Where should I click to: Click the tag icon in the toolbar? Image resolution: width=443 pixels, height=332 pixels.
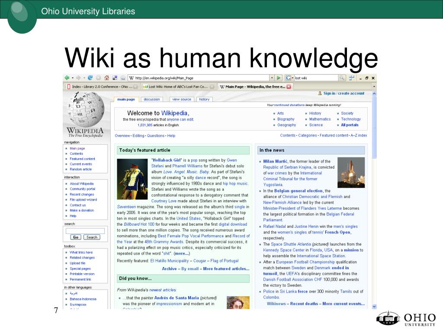123,78
